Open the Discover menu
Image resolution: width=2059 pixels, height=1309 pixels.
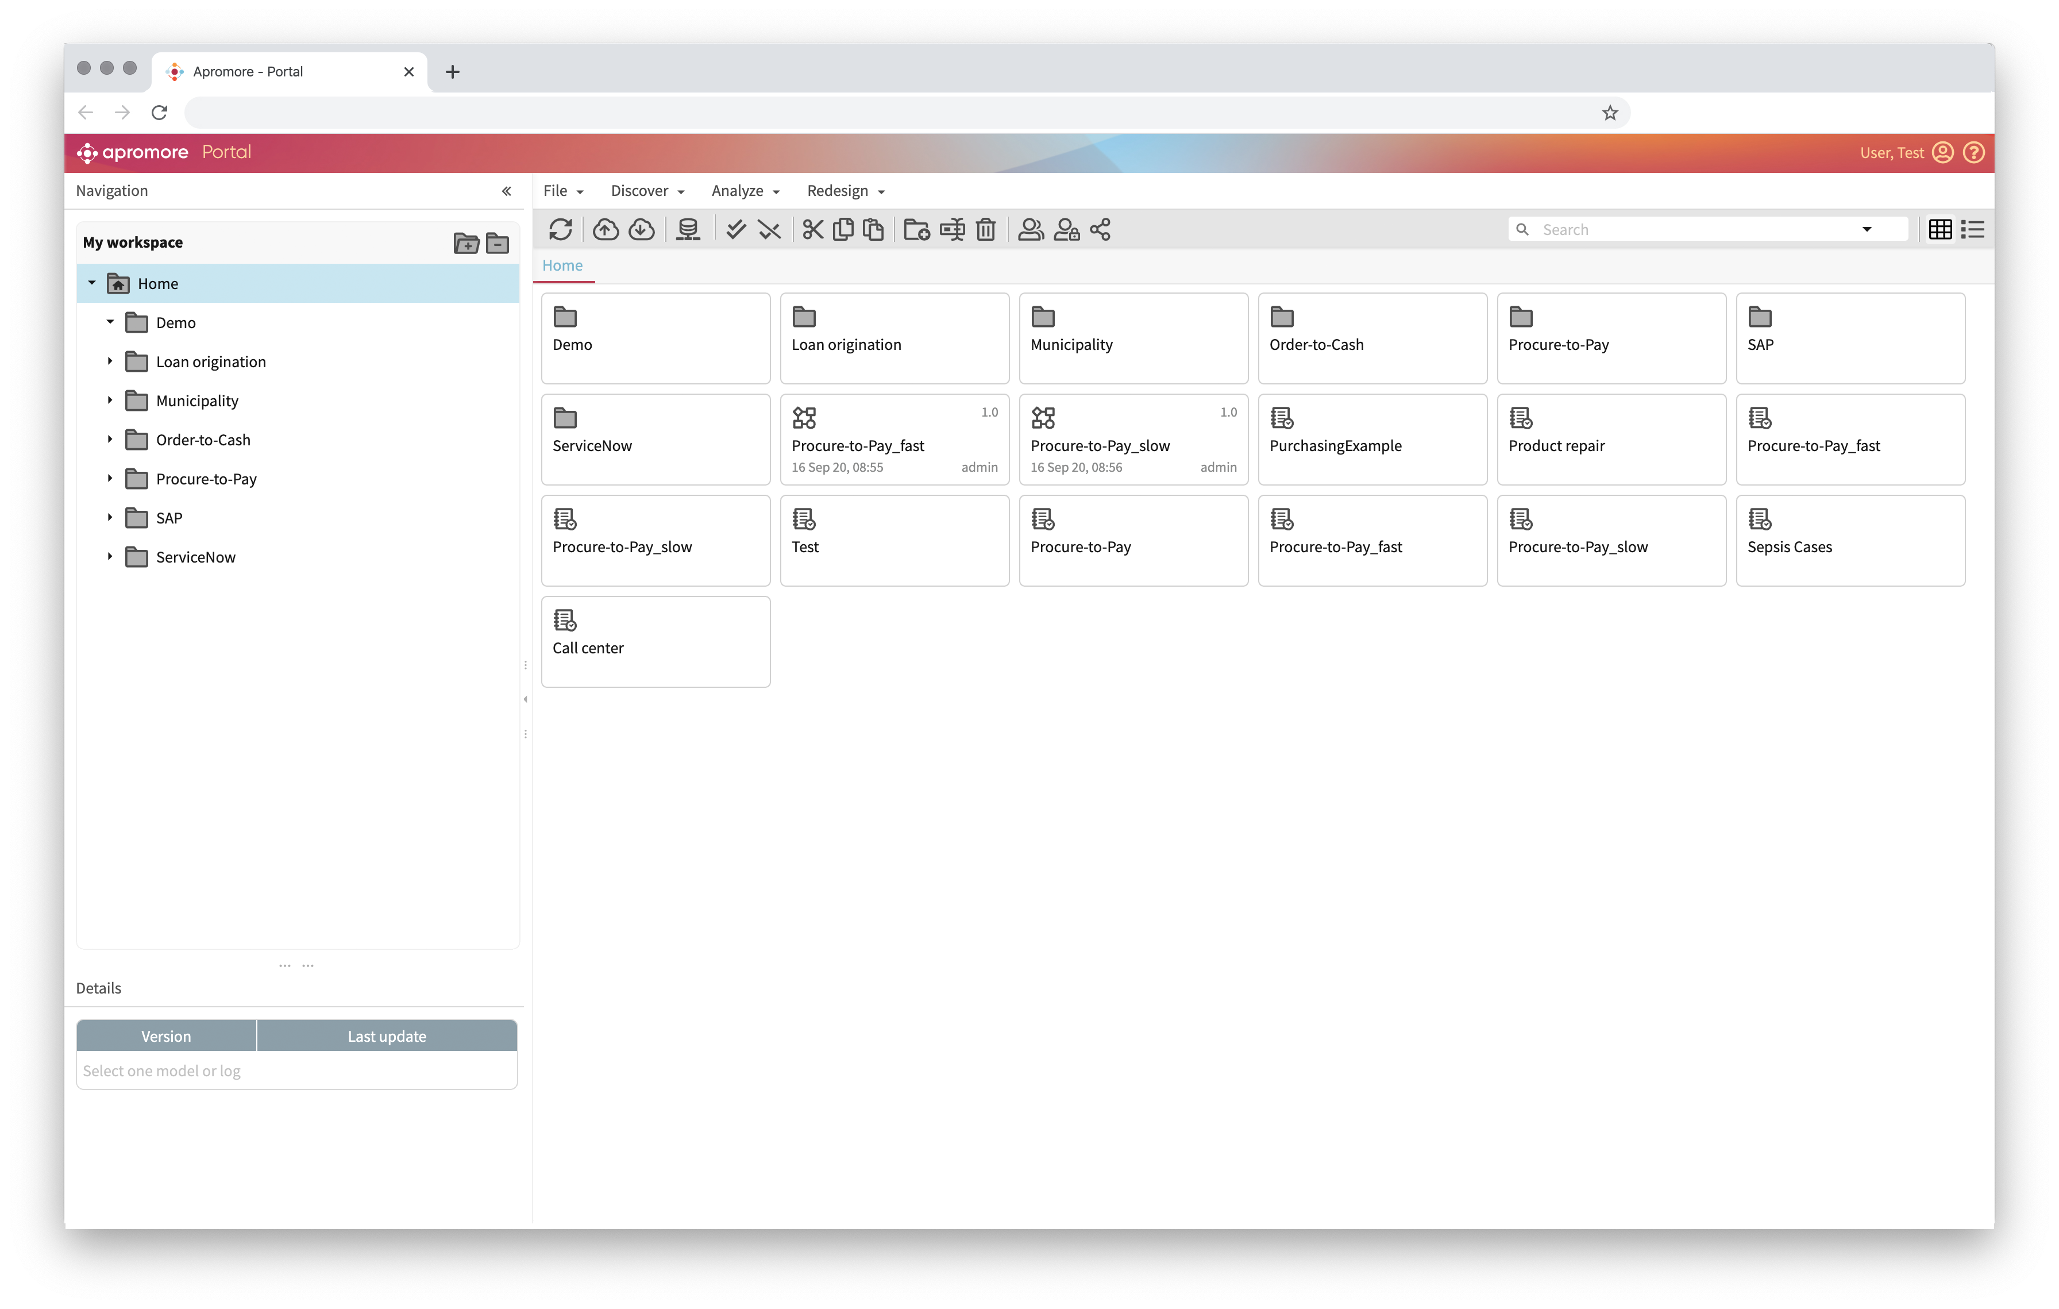647,191
